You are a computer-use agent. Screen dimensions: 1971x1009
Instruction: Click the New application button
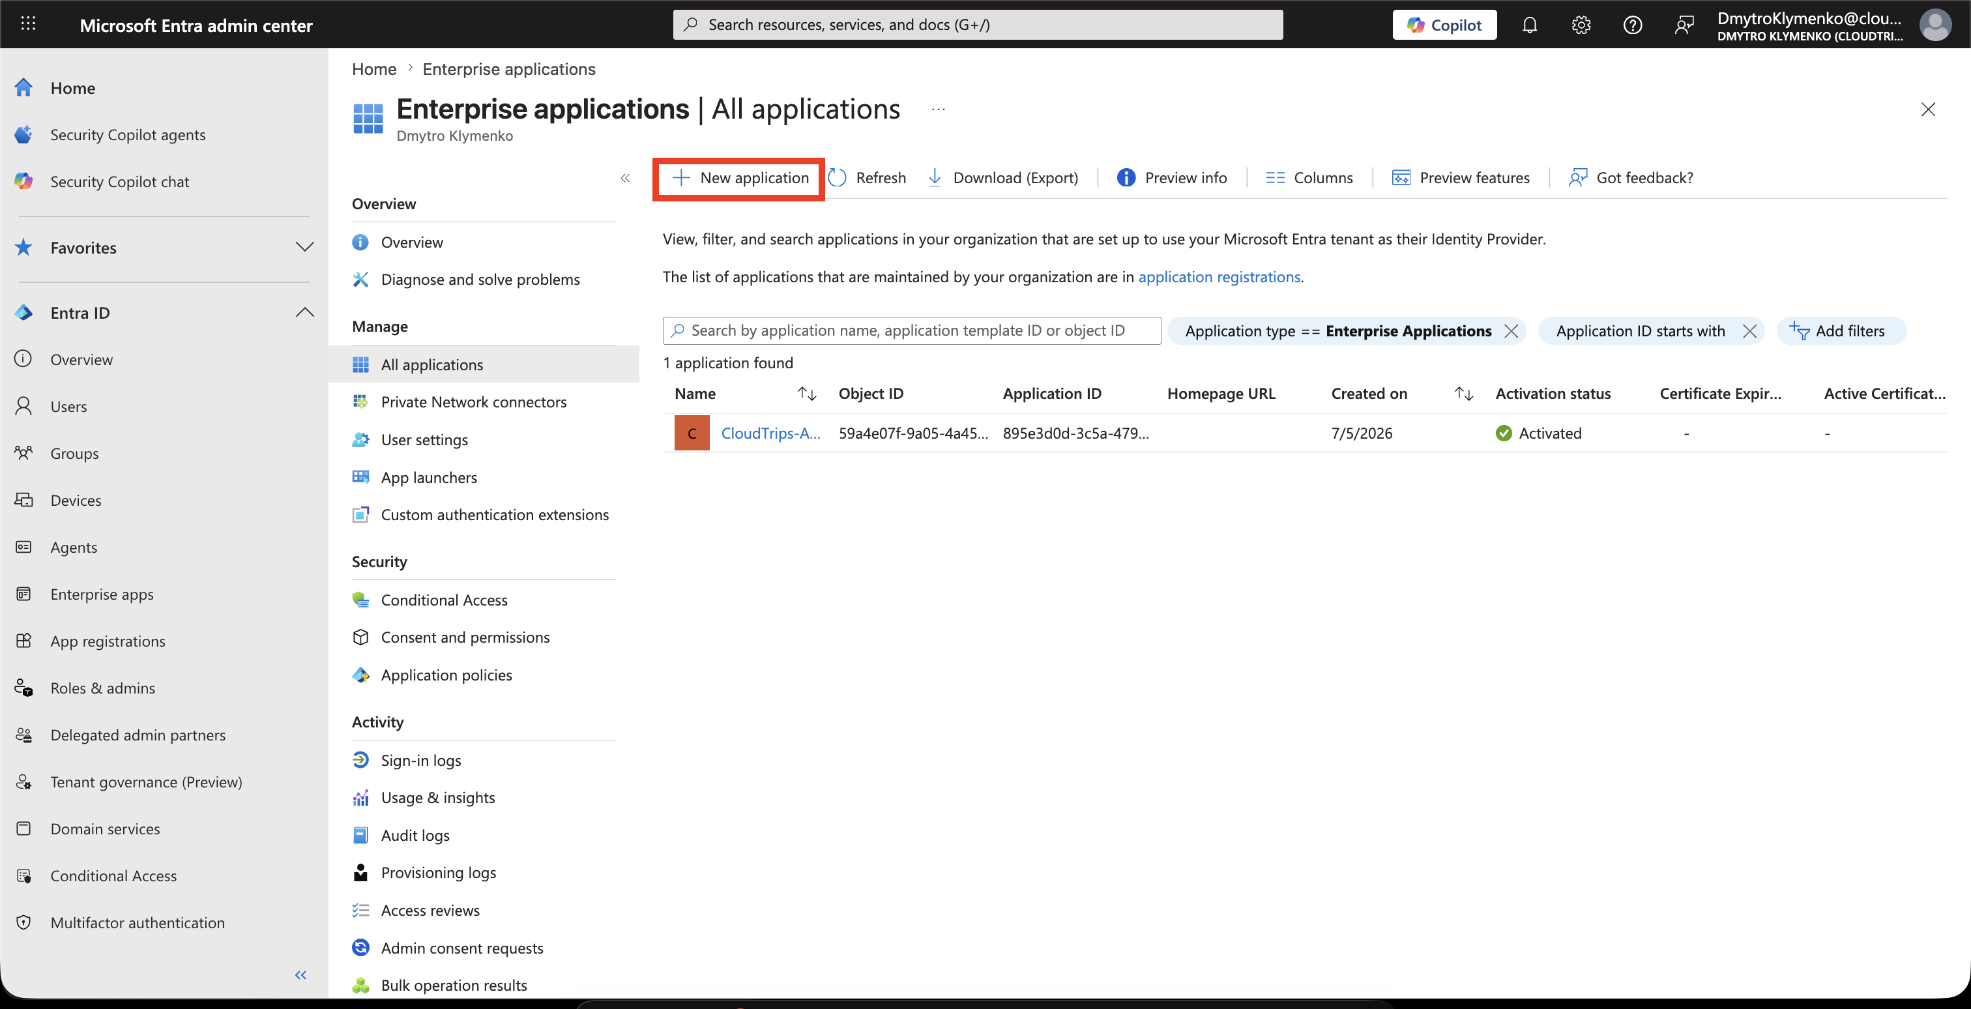pyautogui.click(x=739, y=177)
